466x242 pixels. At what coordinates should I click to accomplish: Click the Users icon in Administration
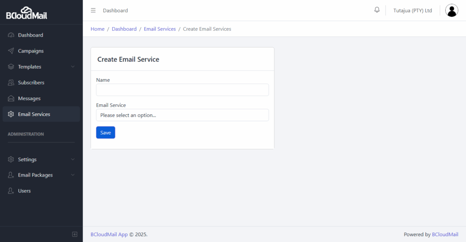tap(11, 191)
